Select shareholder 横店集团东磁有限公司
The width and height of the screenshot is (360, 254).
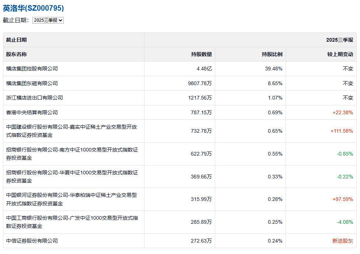(32, 83)
